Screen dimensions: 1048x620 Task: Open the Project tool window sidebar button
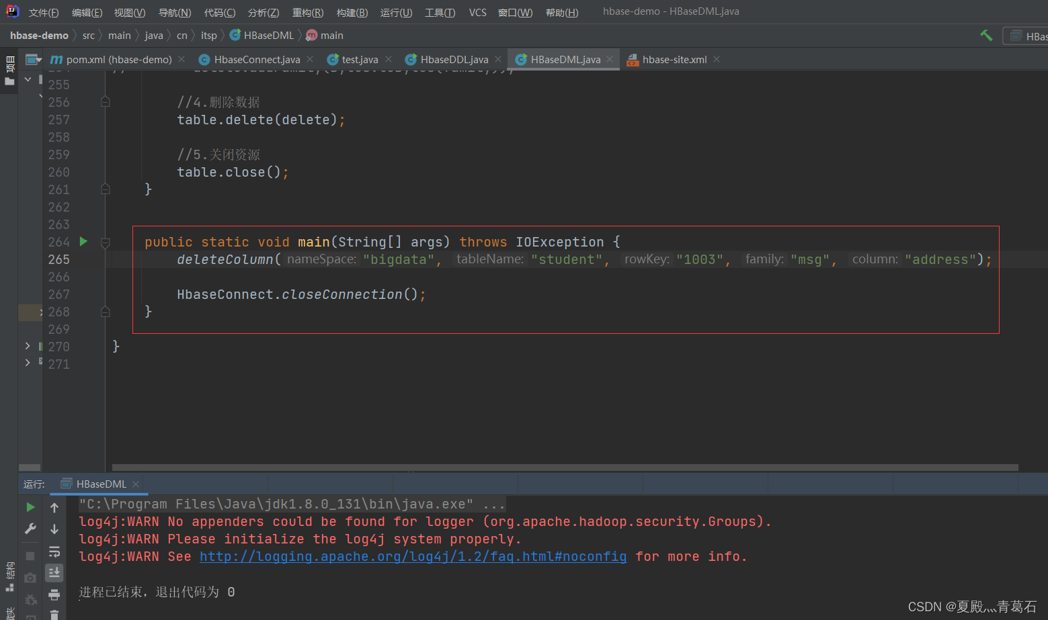click(9, 72)
